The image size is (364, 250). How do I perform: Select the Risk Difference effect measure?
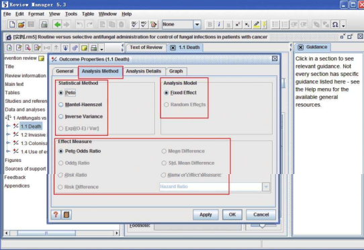point(60,187)
